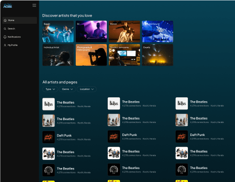Expand the Genre filter dropdown
The height and width of the screenshot is (182, 235).
coord(67,89)
